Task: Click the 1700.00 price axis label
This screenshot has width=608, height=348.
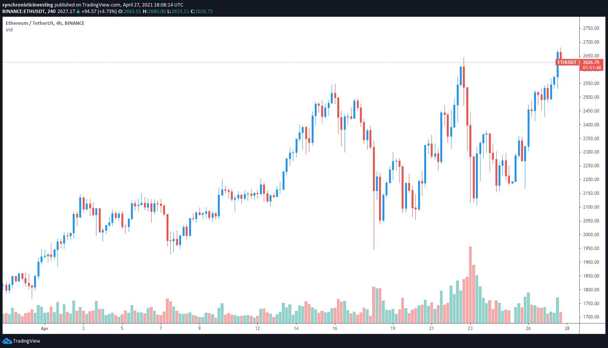Action: [x=591, y=317]
